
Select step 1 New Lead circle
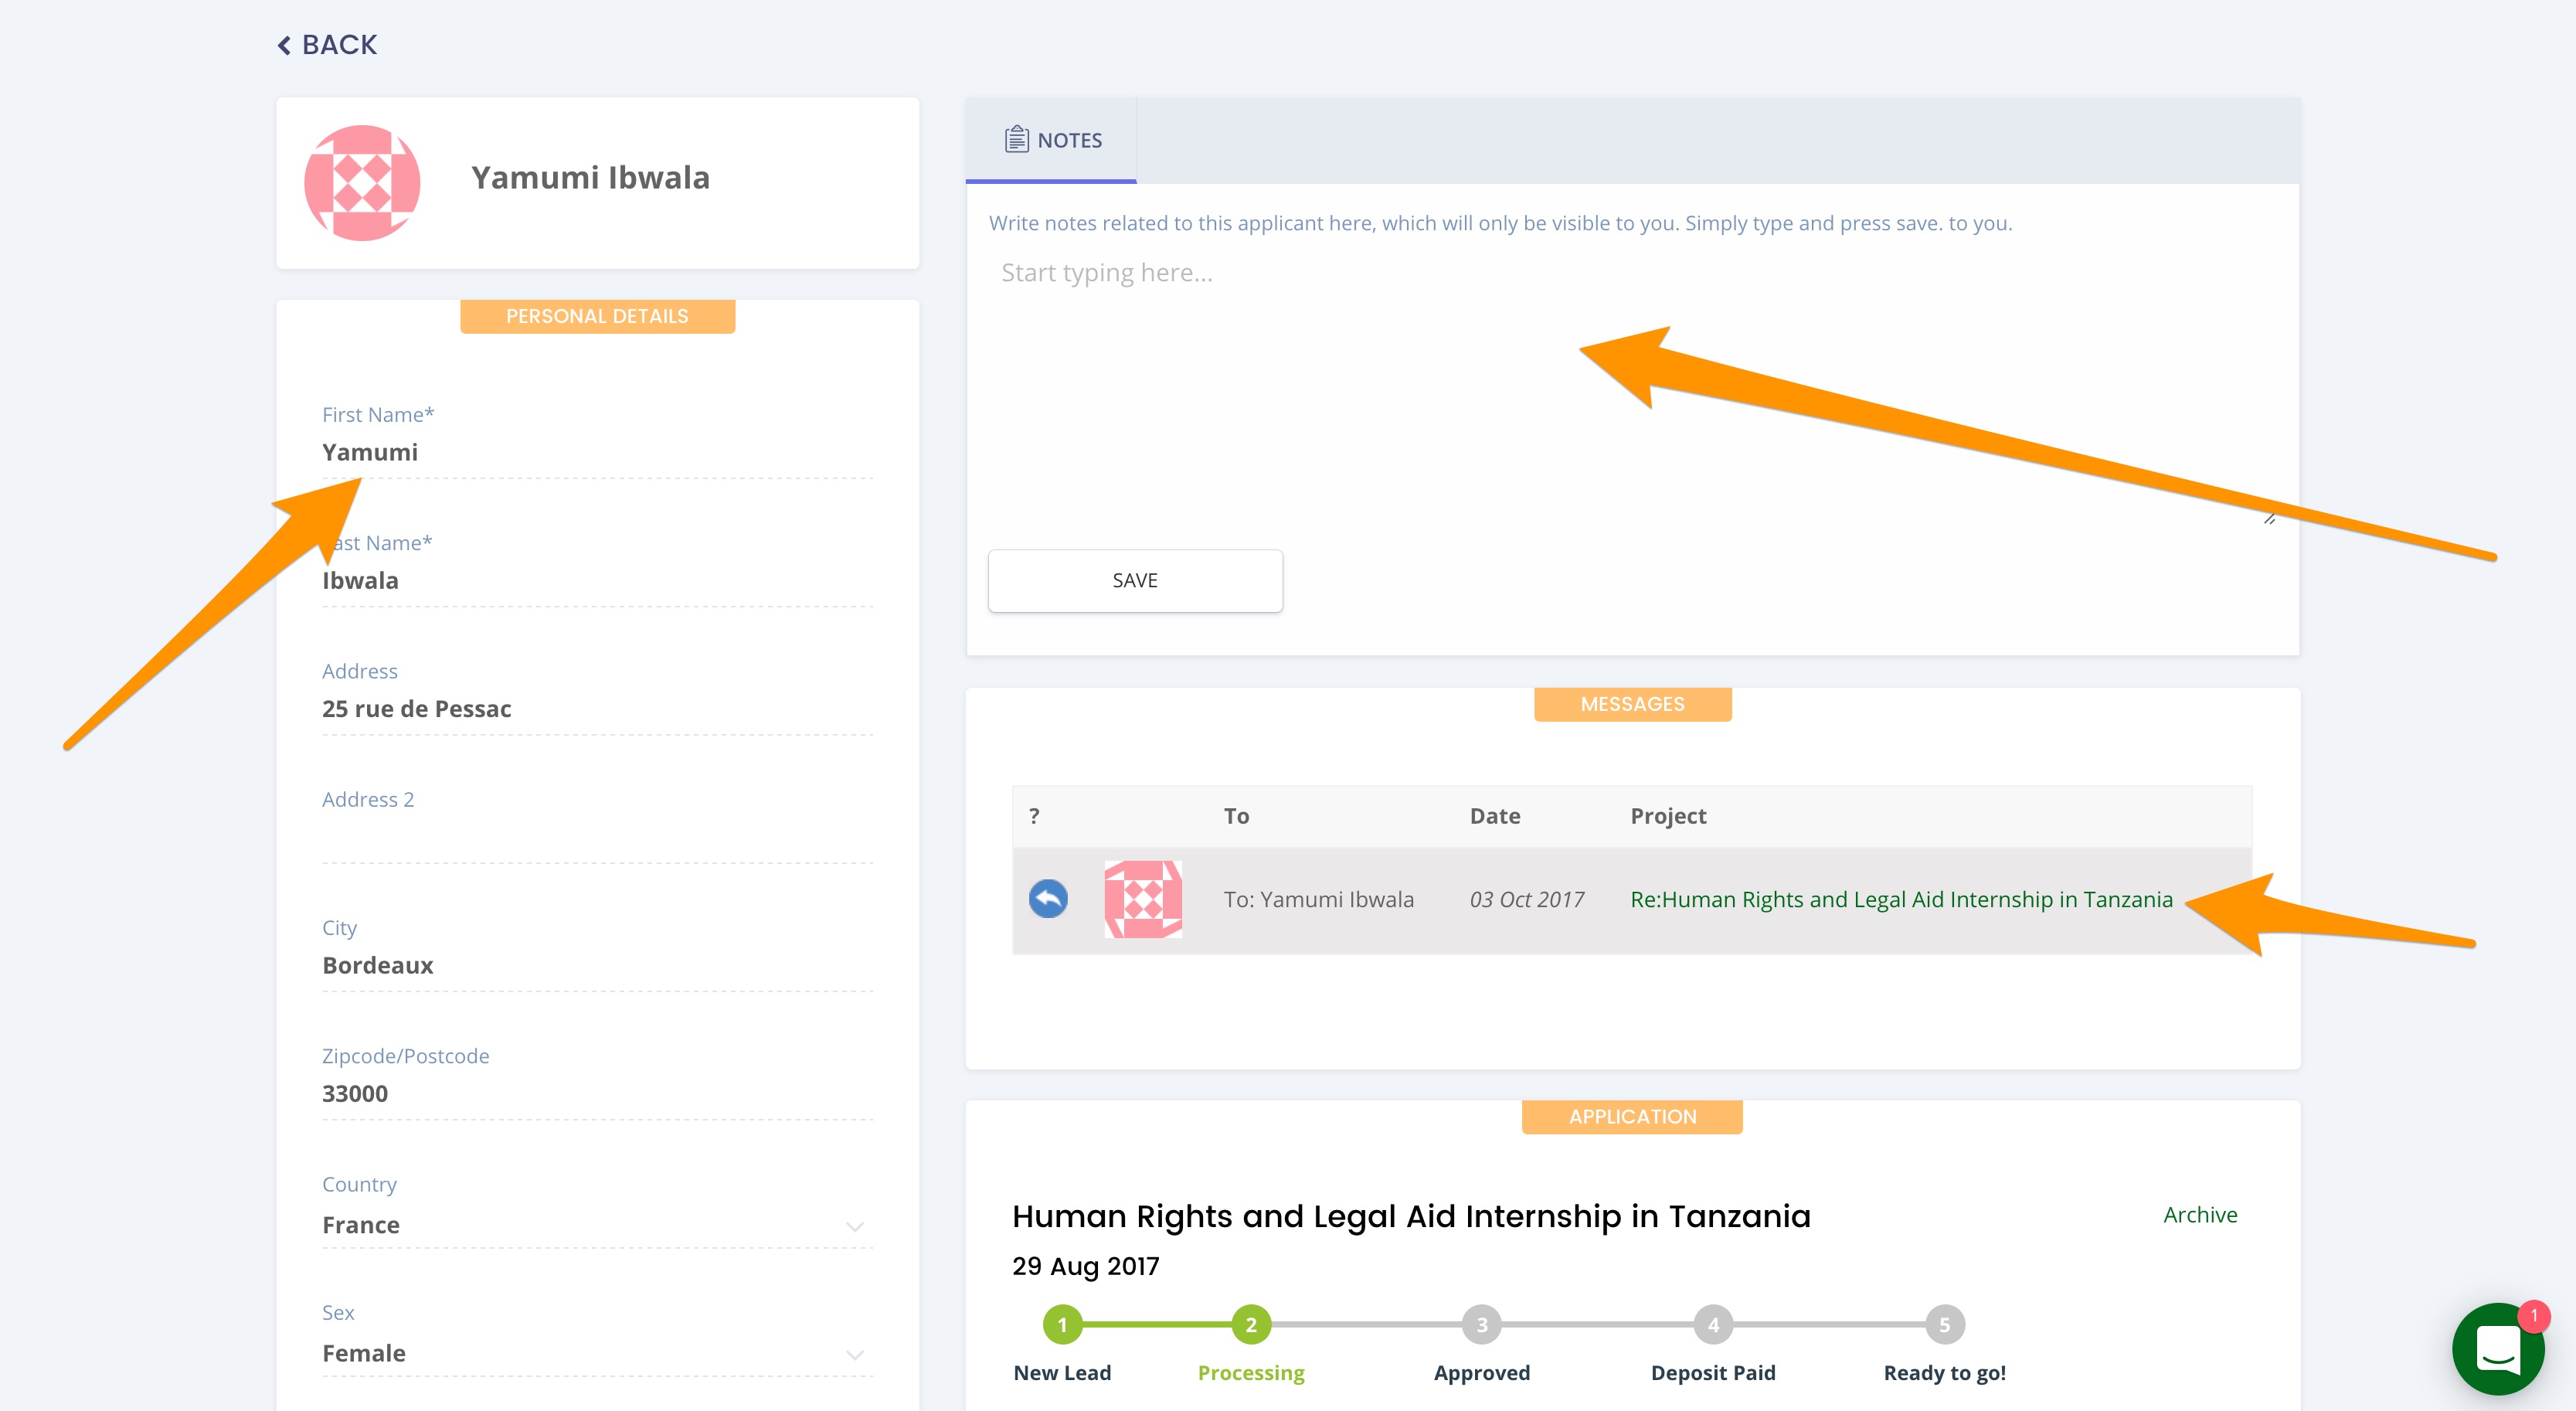tap(1062, 1324)
